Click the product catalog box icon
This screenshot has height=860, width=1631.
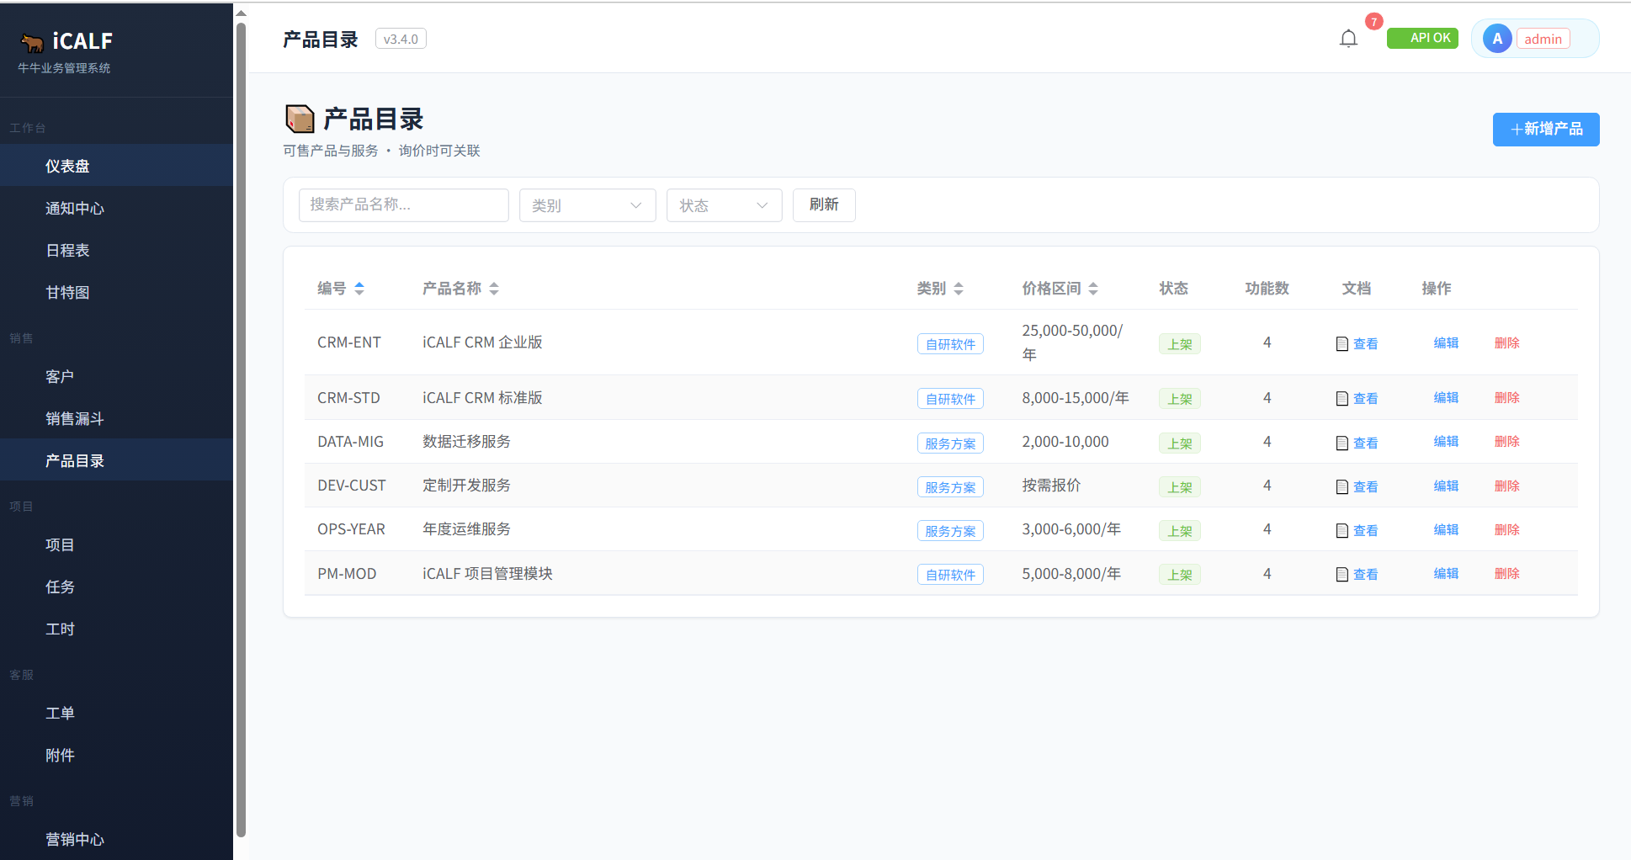pyautogui.click(x=300, y=119)
